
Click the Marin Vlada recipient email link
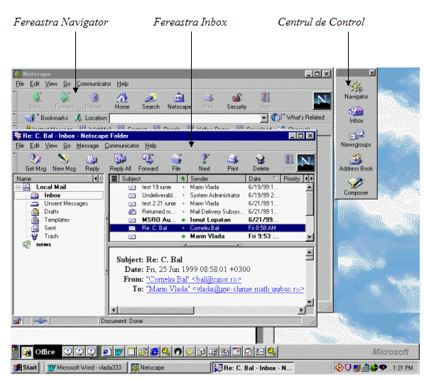click(225, 289)
